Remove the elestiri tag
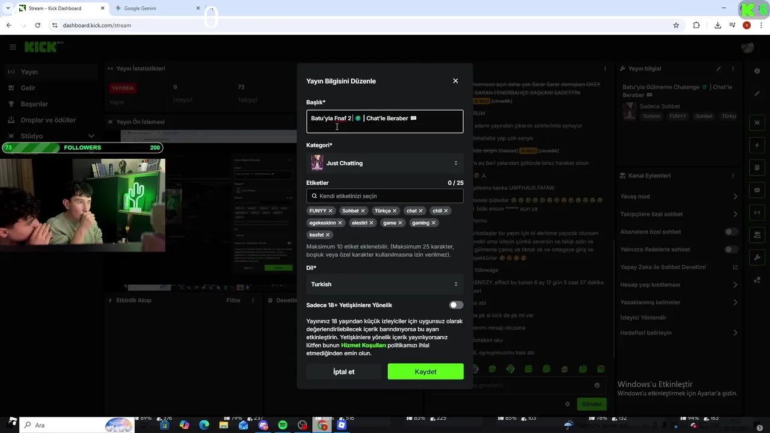This screenshot has height=433, width=770. pos(371,223)
